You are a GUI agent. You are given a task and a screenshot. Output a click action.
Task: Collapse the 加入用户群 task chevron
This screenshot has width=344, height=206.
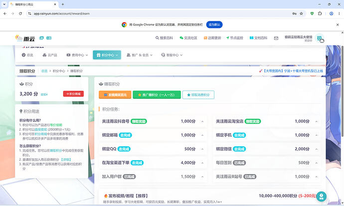[x=202, y=177]
